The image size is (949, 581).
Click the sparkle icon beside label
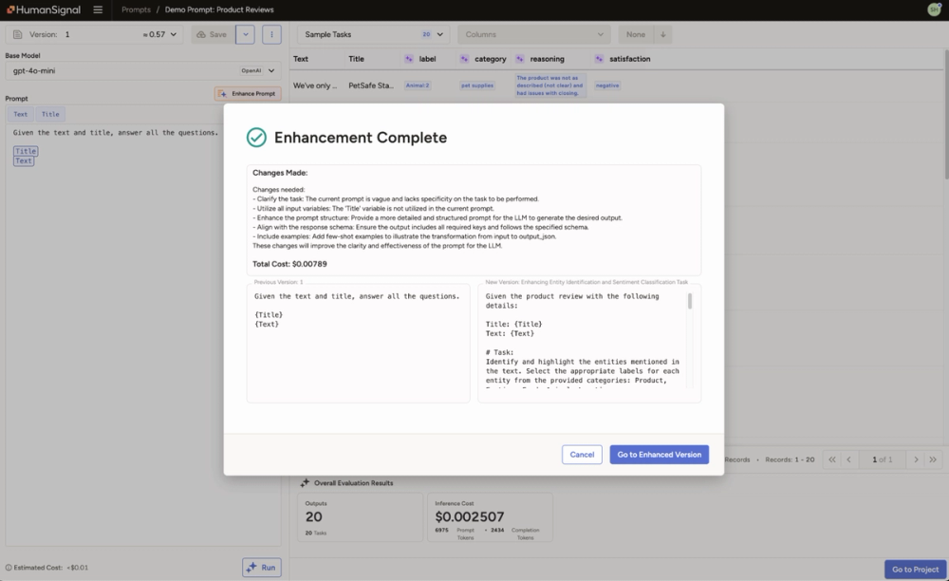pos(409,59)
